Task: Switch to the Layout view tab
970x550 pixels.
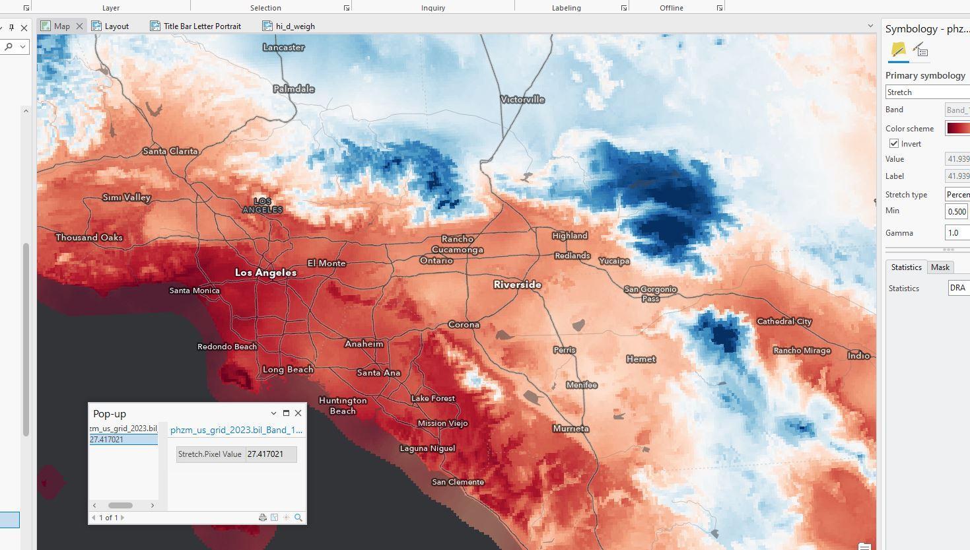Action: click(x=116, y=26)
